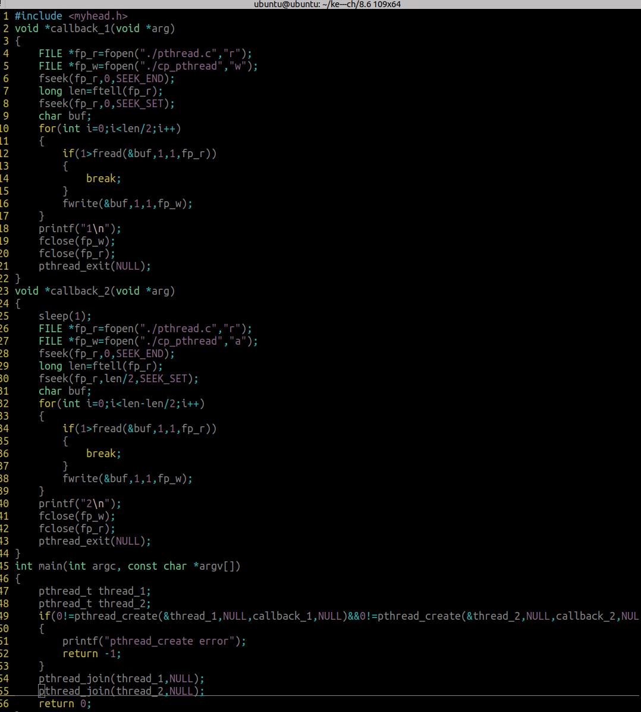
Task: Click 'fclose(fp_r);' on line 42
Action: [x=77, y=529]
